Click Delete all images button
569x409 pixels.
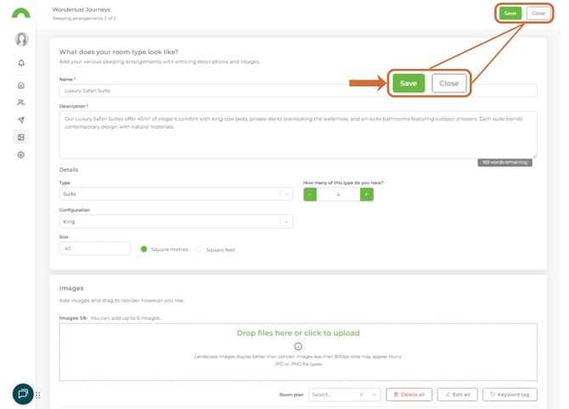408,395
